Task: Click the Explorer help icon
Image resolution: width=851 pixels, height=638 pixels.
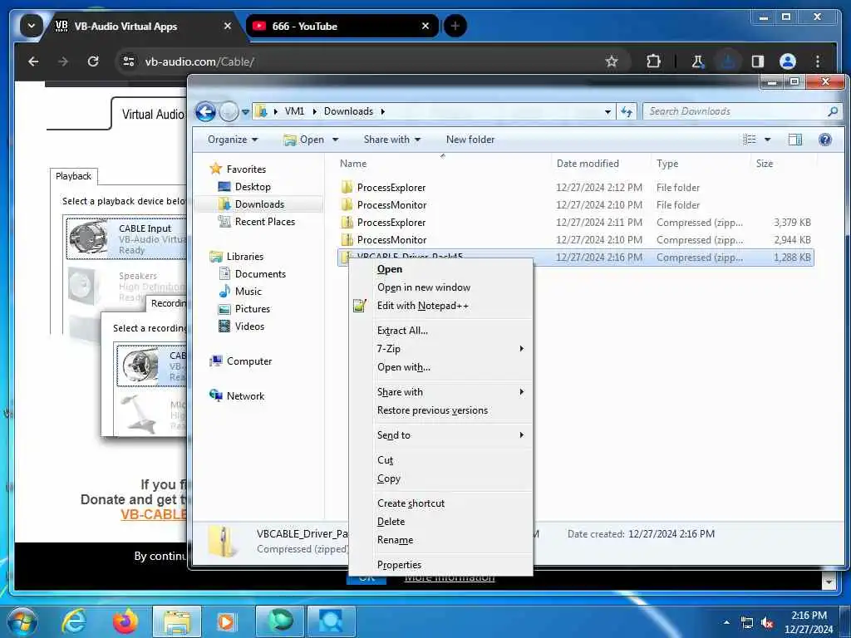Action: (x=825, y=140)
